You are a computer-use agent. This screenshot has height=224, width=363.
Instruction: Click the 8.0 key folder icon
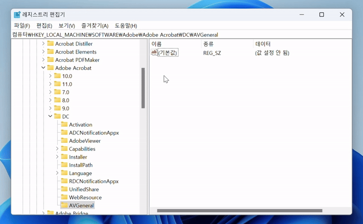point(57,100)
